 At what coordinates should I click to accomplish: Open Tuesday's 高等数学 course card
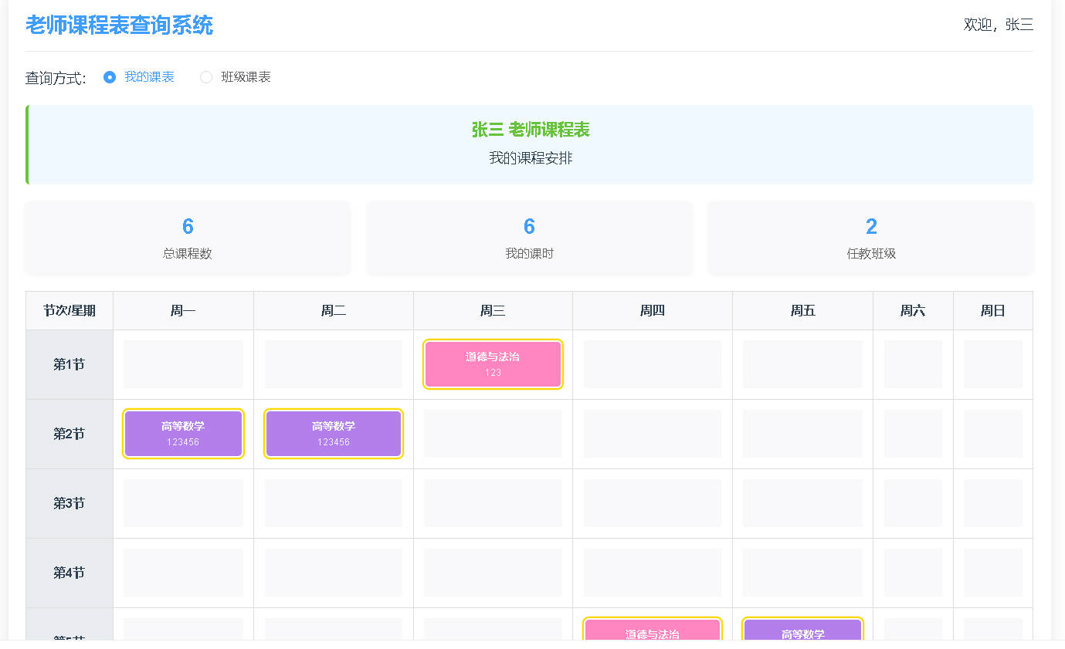[x=333, y=434]
